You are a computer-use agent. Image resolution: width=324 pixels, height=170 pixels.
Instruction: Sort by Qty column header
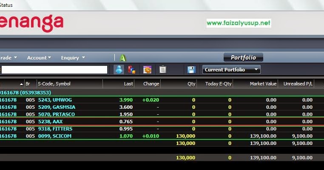tap(191, 84)
